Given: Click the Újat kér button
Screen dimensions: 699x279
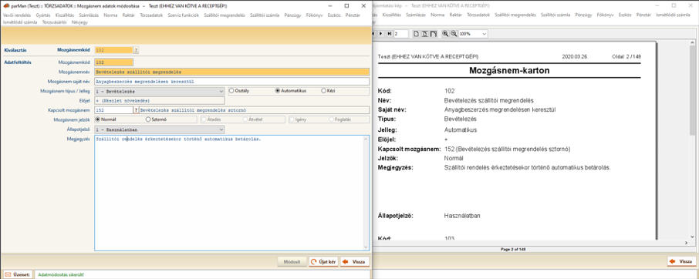Looking at the screenshot, I should (323, 261).
